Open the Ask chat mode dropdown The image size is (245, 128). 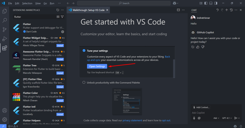coord(216,118)
